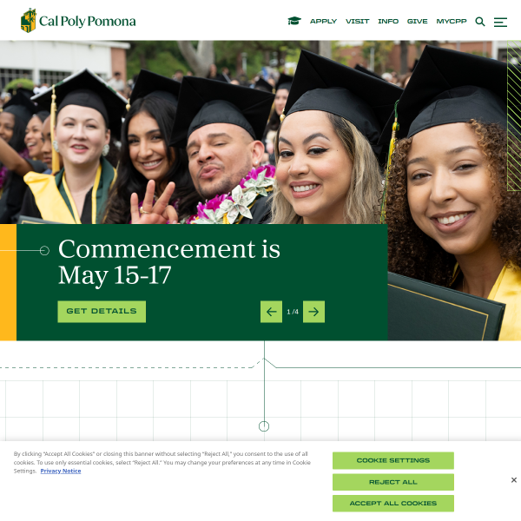Click Accept All Cookies button

pyautogui.click(x=393, y=504)
